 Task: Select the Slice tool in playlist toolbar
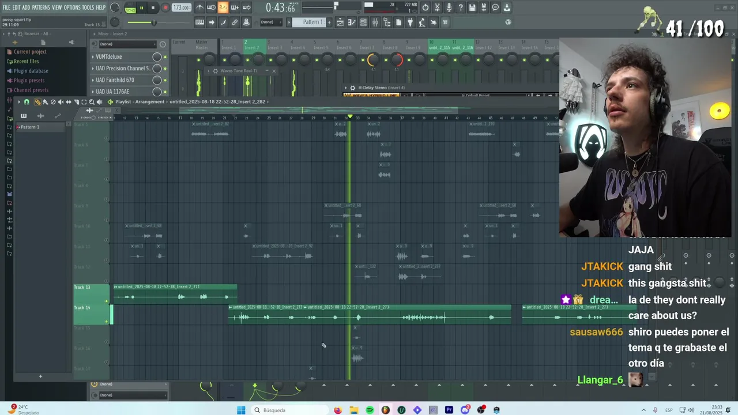(x=76, y=102)
